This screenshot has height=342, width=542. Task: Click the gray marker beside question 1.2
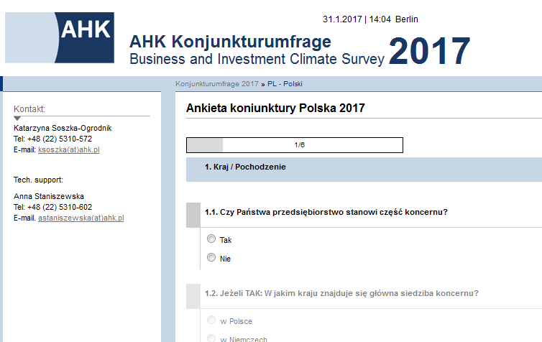[x=193, y=296]
